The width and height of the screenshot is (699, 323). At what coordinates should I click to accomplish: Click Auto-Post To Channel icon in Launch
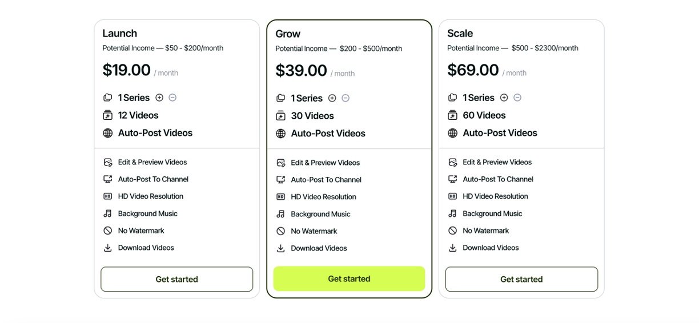[x=108, y=179]
